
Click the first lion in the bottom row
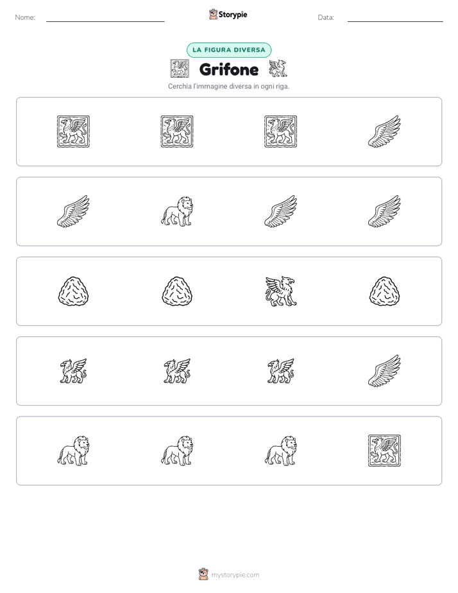point(73,451)
